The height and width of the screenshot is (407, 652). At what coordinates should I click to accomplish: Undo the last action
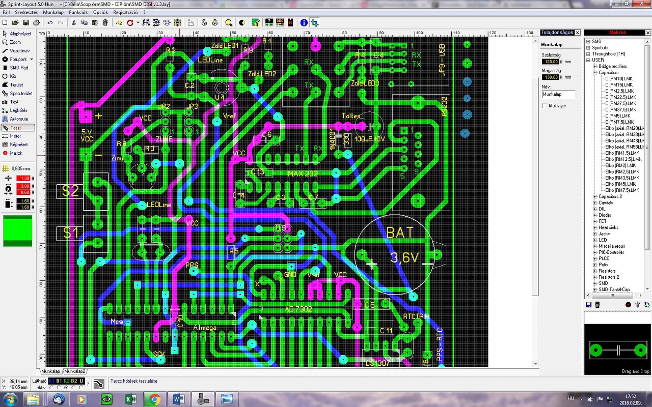tap(50, 22)
